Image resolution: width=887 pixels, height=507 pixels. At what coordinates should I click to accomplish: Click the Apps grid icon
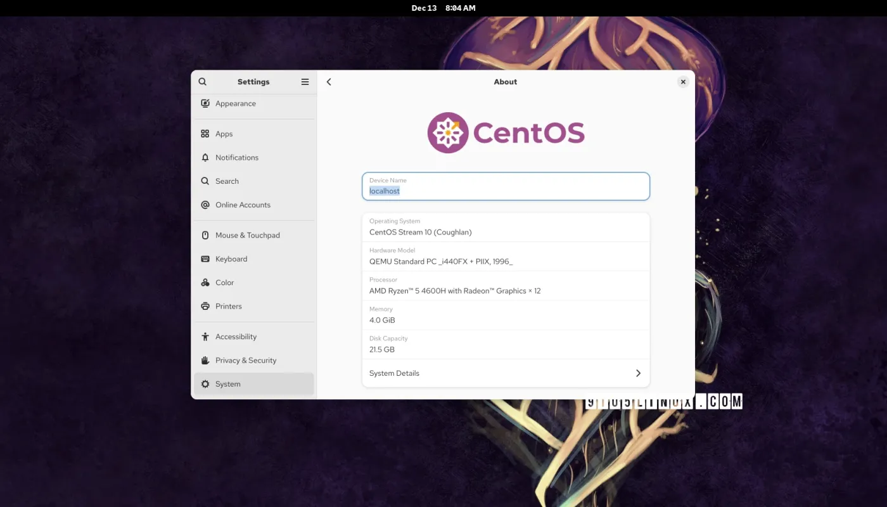(x=205, y=134)
